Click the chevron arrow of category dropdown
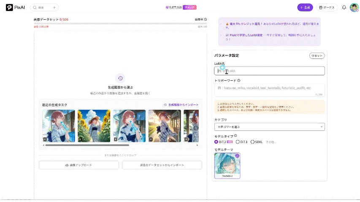The width and height of the screenshot is (360, 202). click(x=322, y=127)
